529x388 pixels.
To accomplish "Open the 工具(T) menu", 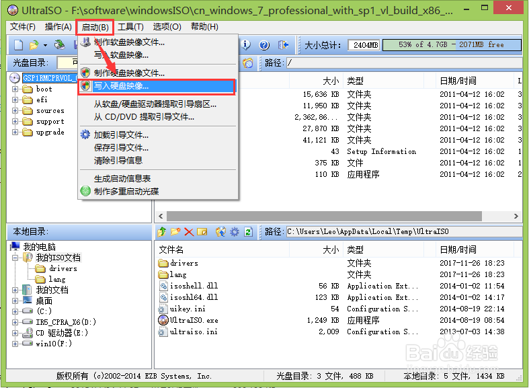I will click(130, 27).
